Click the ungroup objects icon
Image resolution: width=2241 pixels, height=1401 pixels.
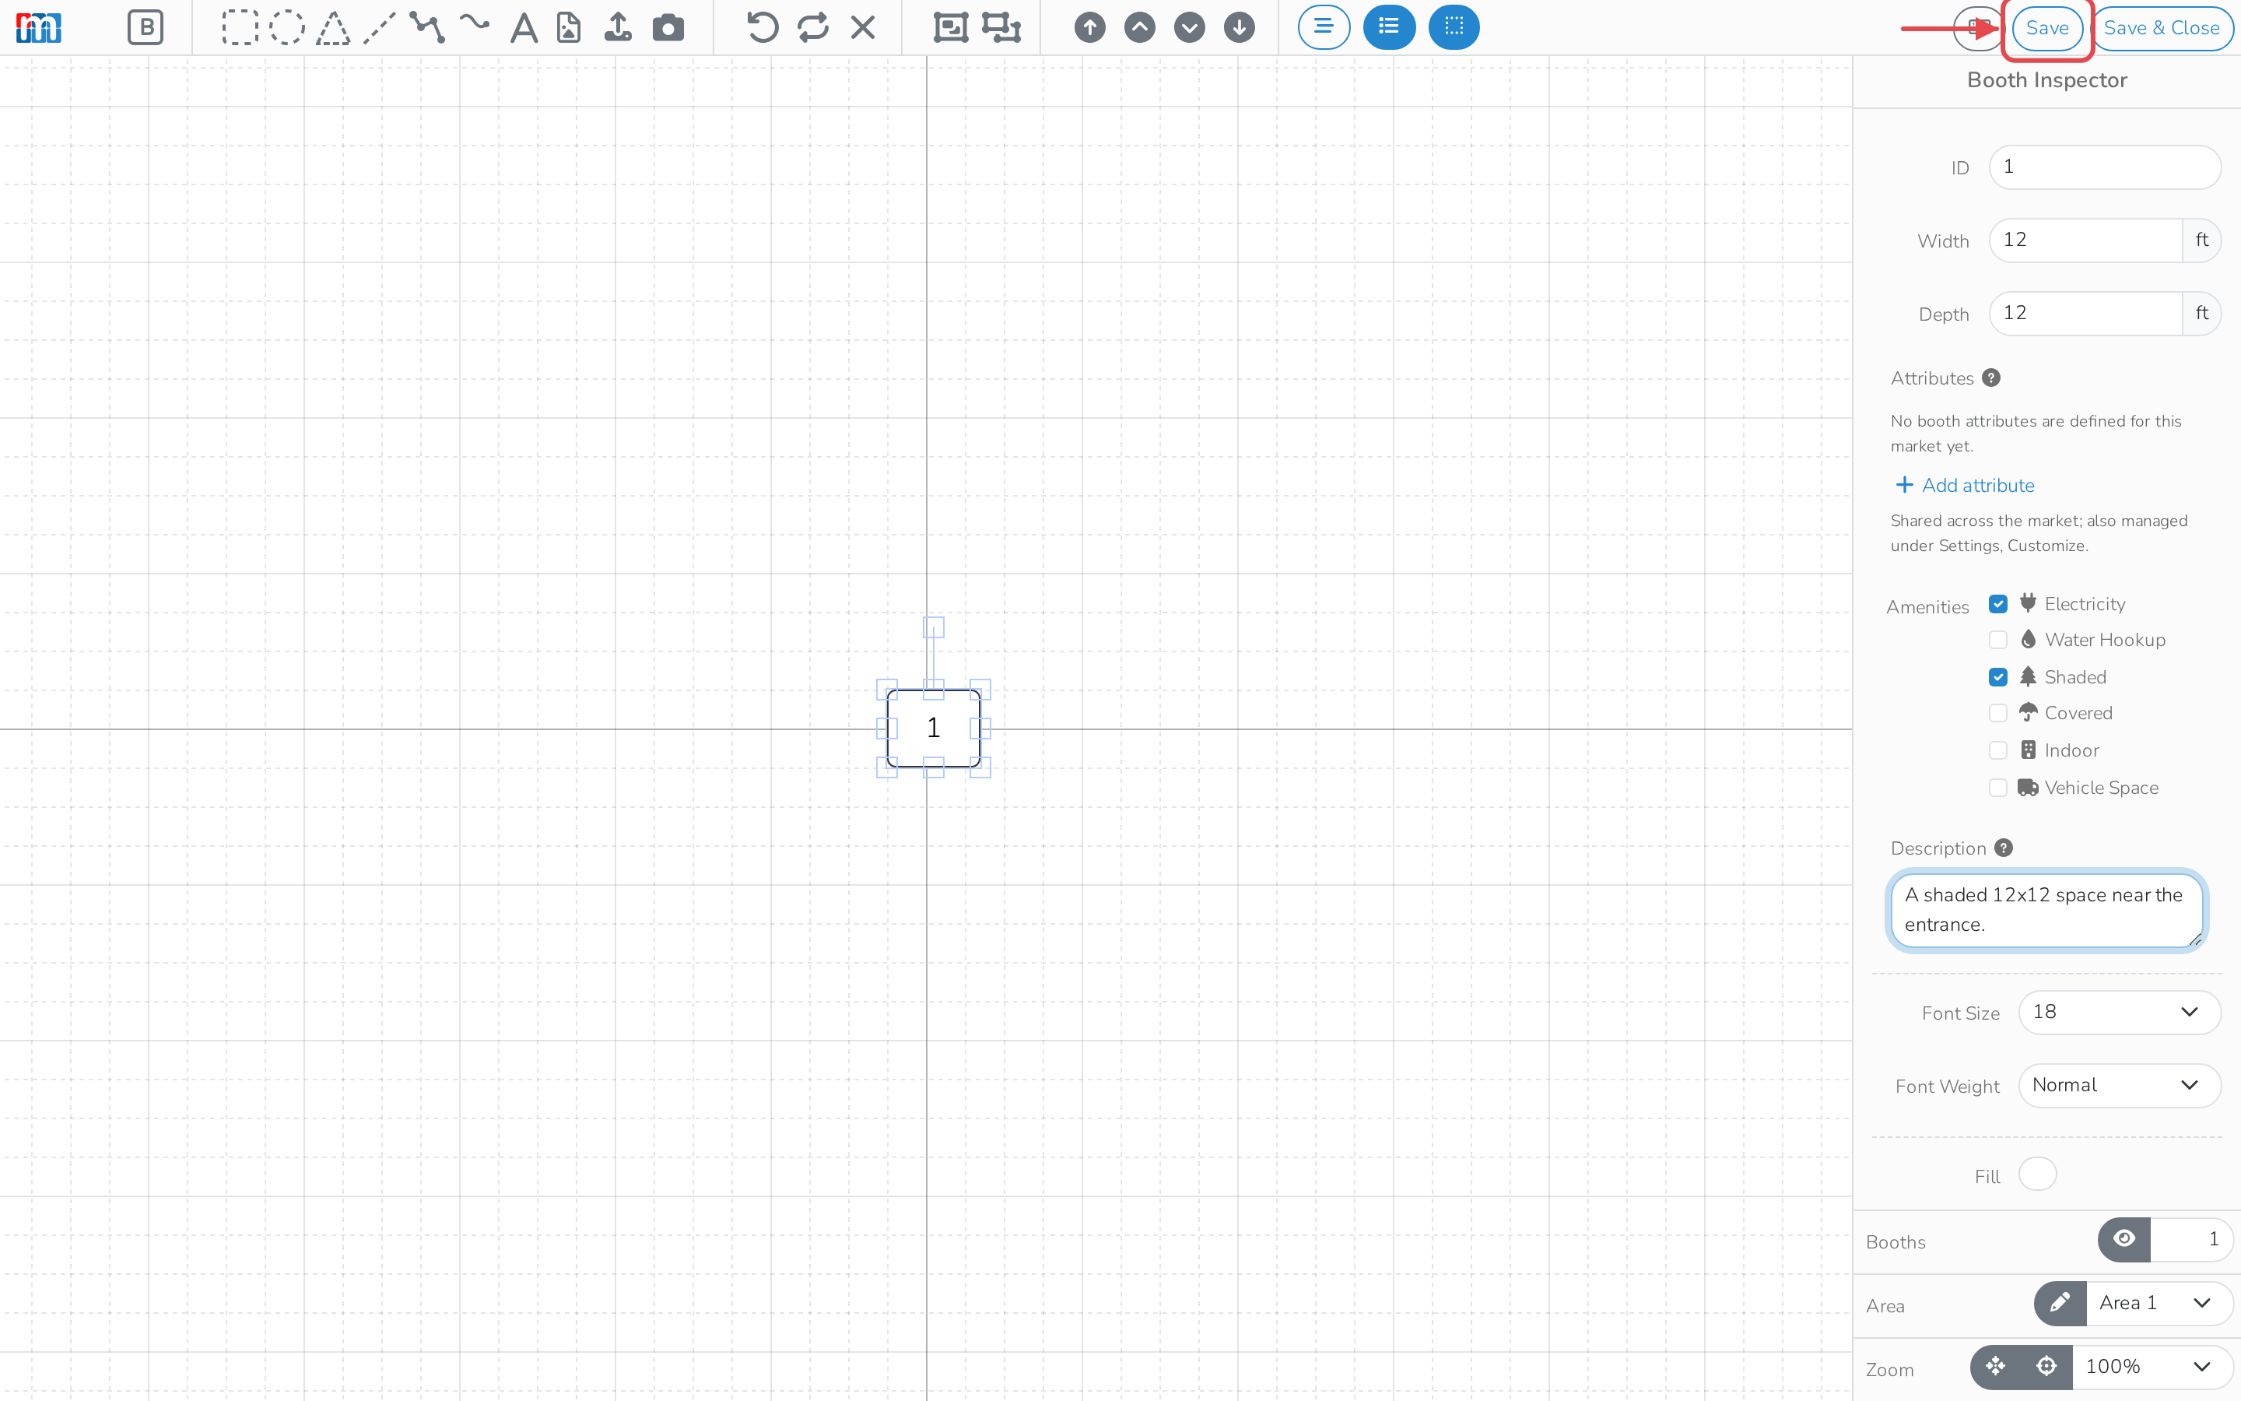[1001, 28]
